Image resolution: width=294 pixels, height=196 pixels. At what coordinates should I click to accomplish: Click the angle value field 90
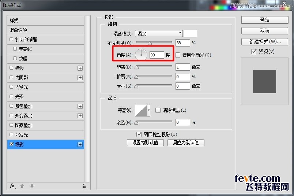coord(157,55)
